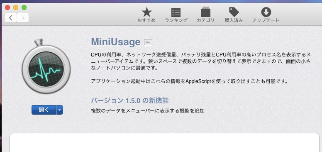Click the AppleScript description sentence
The height and width of the screenshot is (152, 322).
(189, 81)
